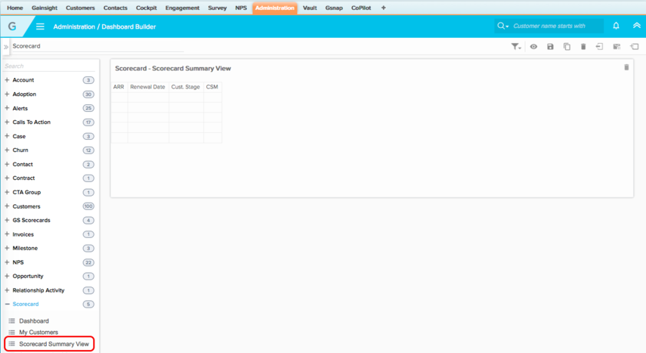This screenshot has height=353, width=646.
Task: Click the Gainsight G logo
Action: [12, 26]
